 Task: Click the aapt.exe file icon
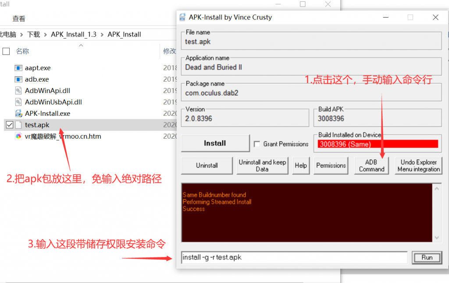click(x=18, y=68)
